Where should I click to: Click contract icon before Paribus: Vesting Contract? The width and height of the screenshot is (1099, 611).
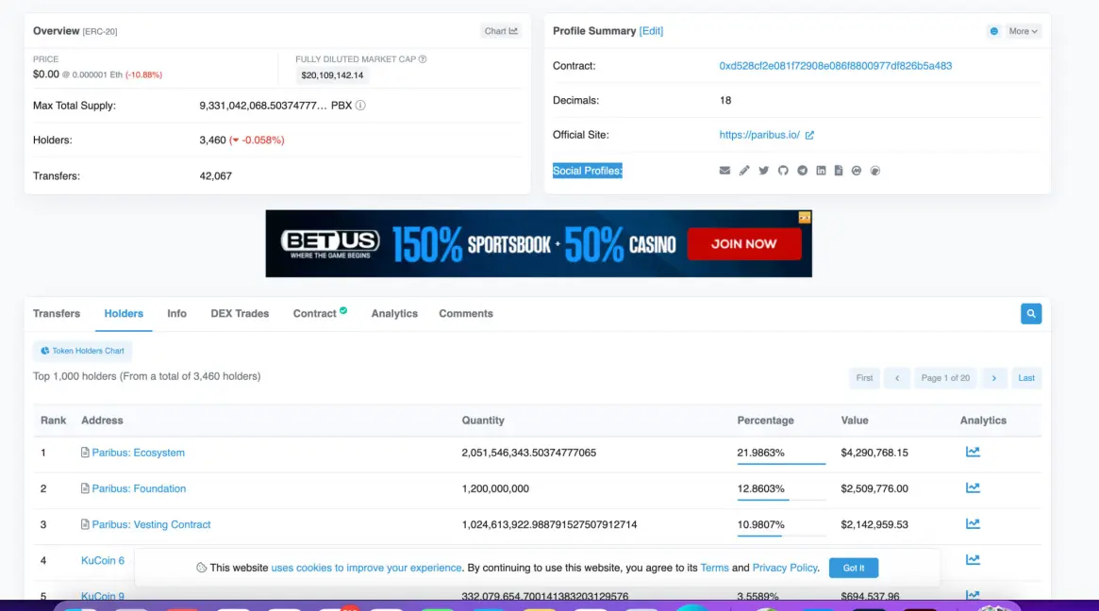[x=85, y=524]
